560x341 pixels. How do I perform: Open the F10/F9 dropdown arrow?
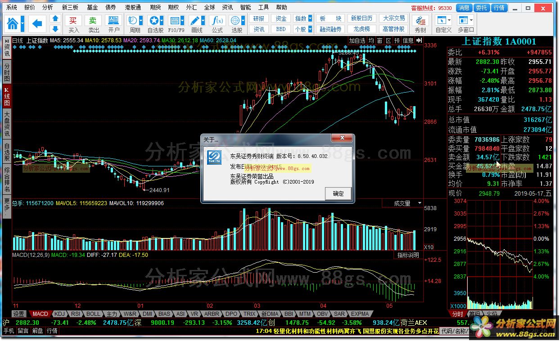[x=182, y=21]
